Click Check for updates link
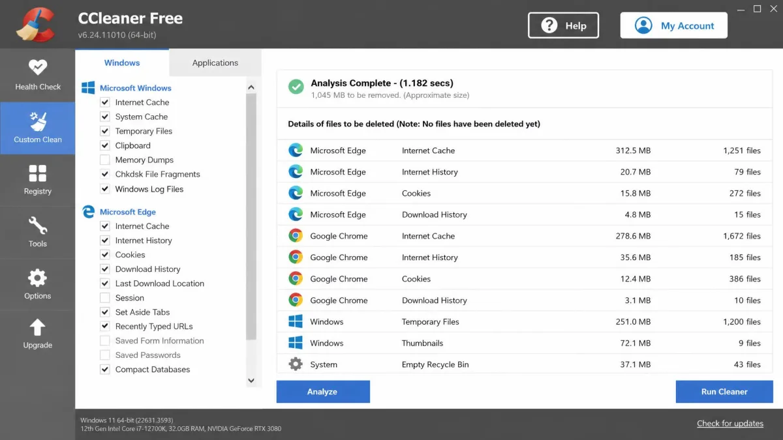The image size is (783, 440). click(730, 423)
